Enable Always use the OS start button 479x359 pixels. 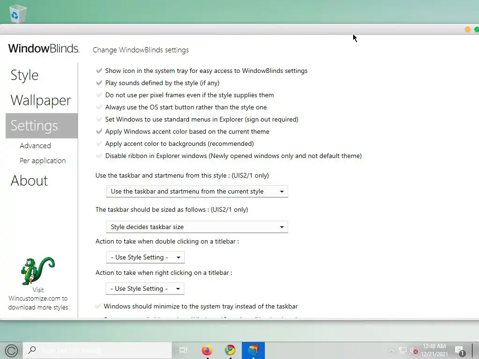[x=99, y=107]
